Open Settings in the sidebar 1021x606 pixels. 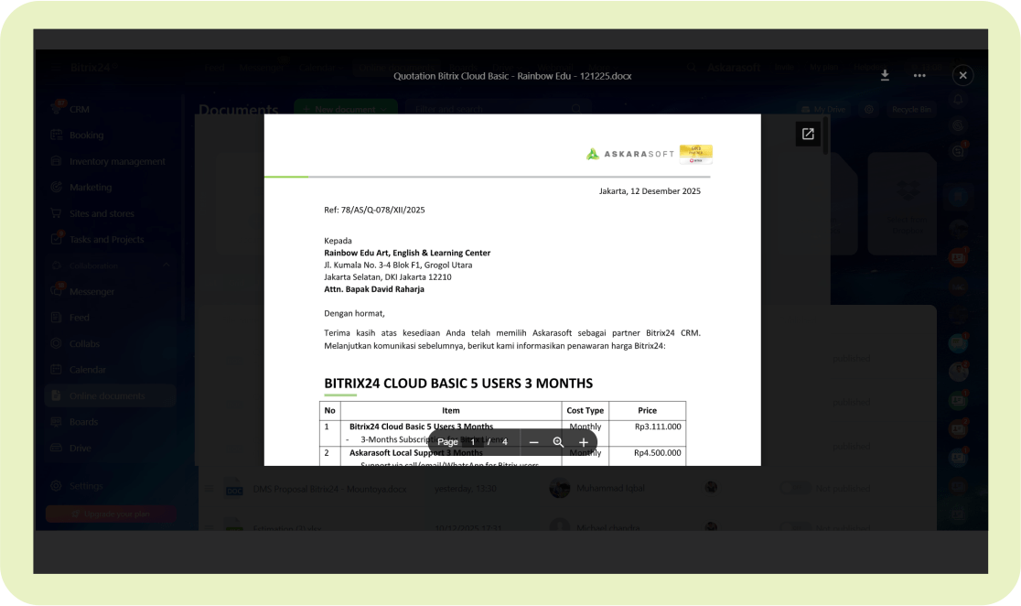pos(86,486)
